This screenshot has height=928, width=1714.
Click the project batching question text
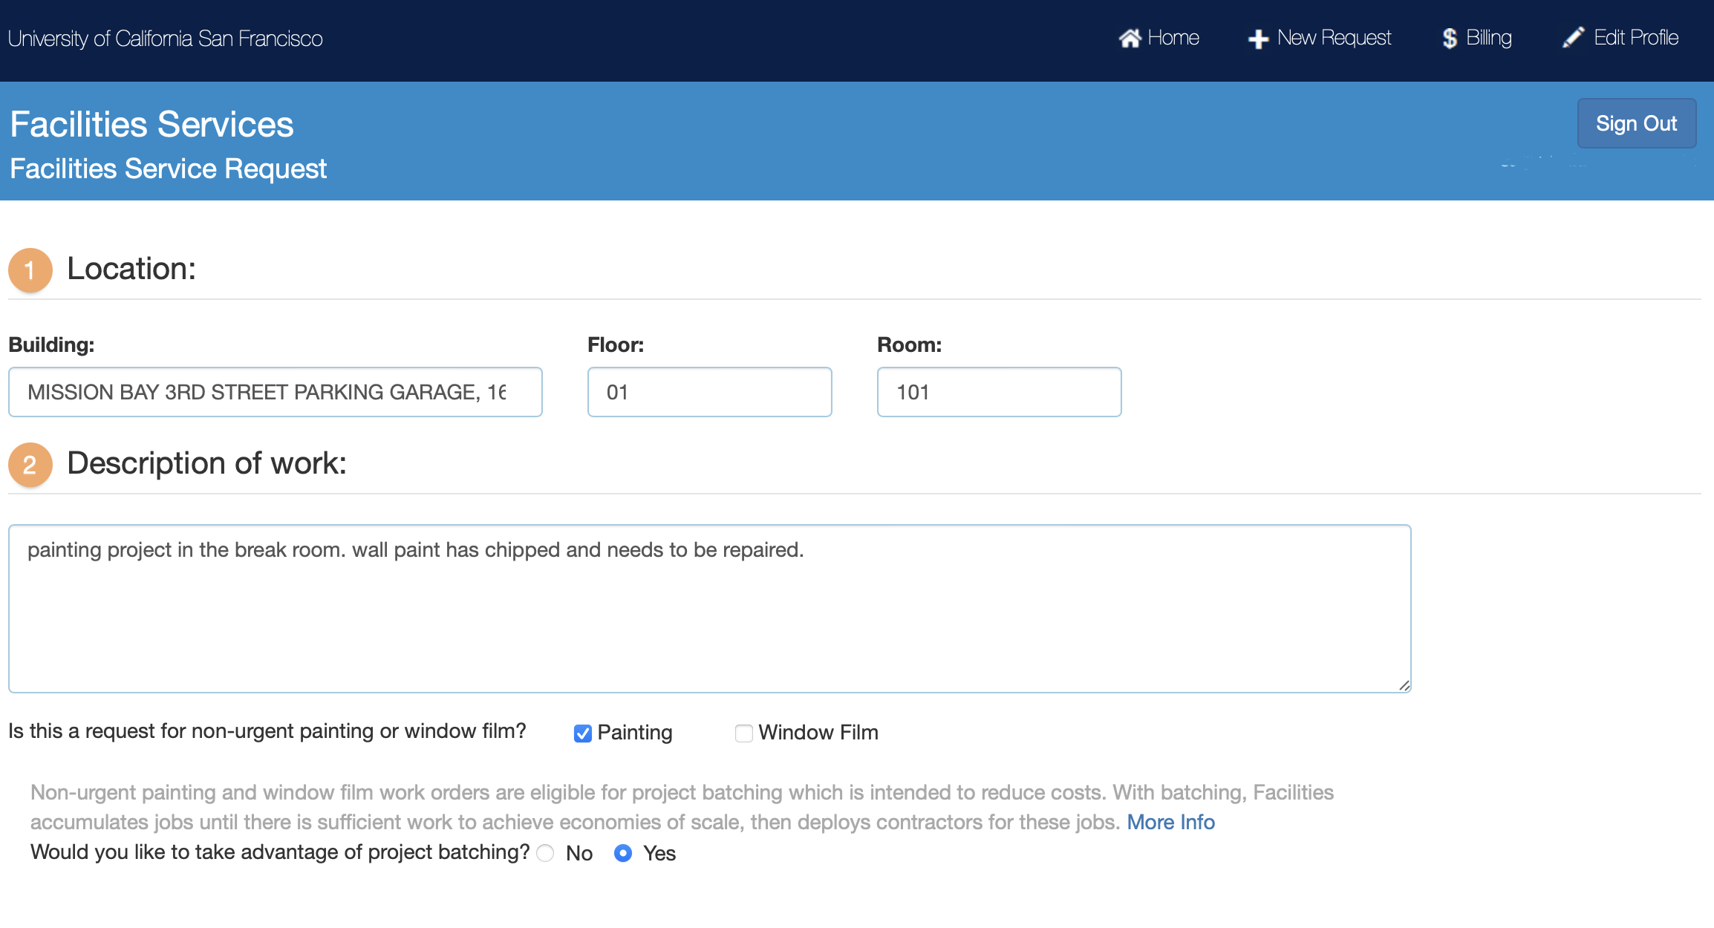click(280, 852)
